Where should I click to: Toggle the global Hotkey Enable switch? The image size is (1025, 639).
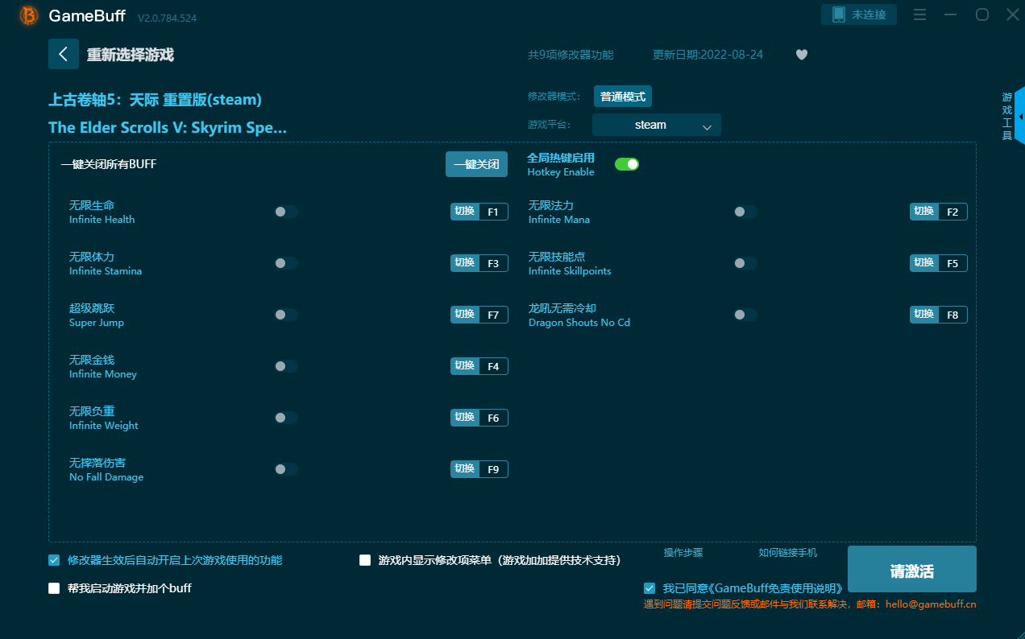pyautogui.click(x=627, y=164)
